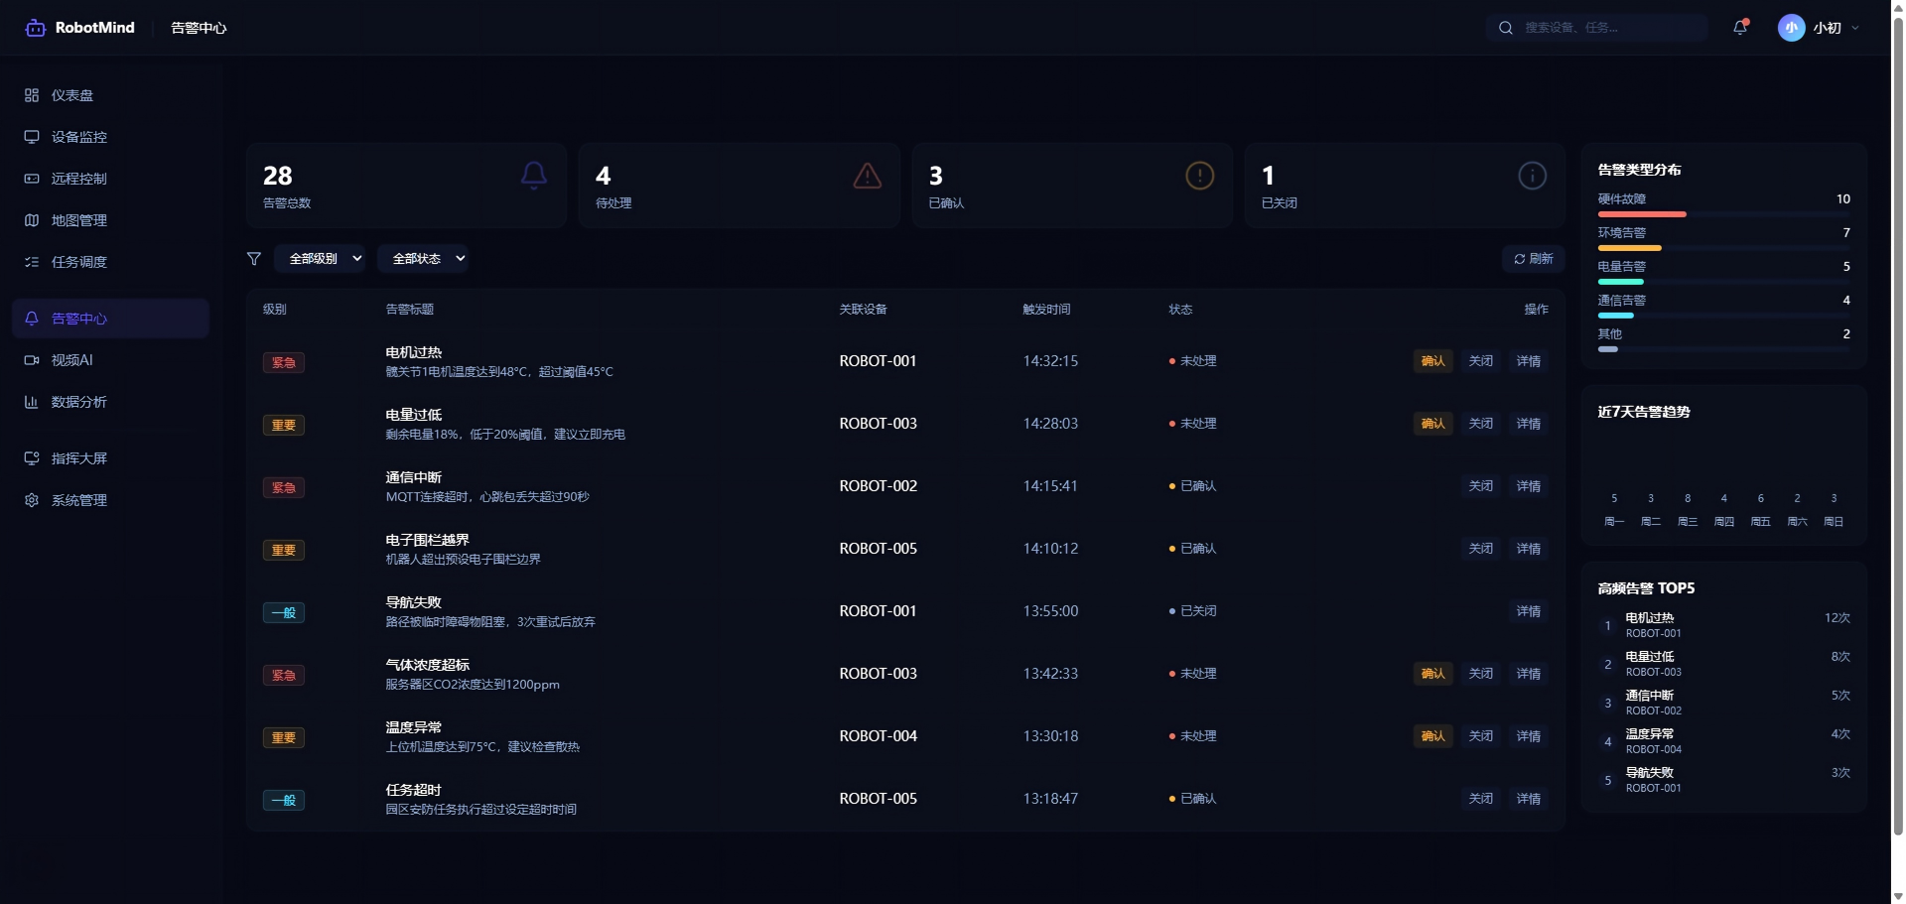Click the 级别 column header
The width and height of the screenshot is (1906, 904).
click(x=275, y=310)
